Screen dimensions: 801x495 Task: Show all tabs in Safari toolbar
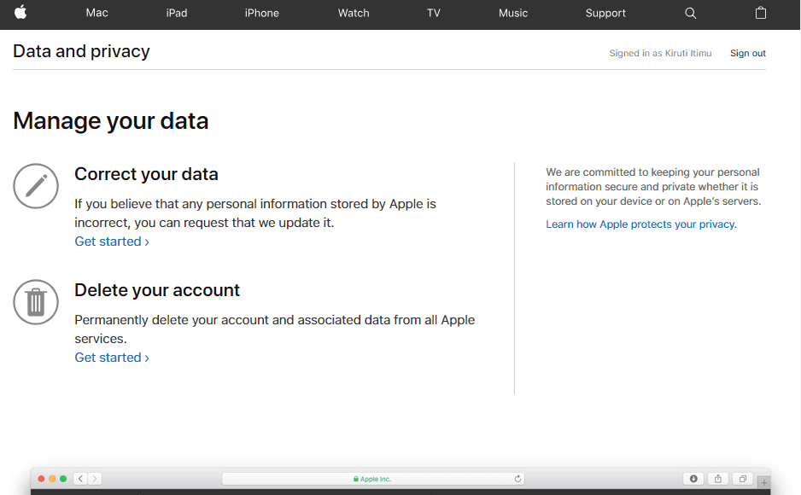[743, 479]
